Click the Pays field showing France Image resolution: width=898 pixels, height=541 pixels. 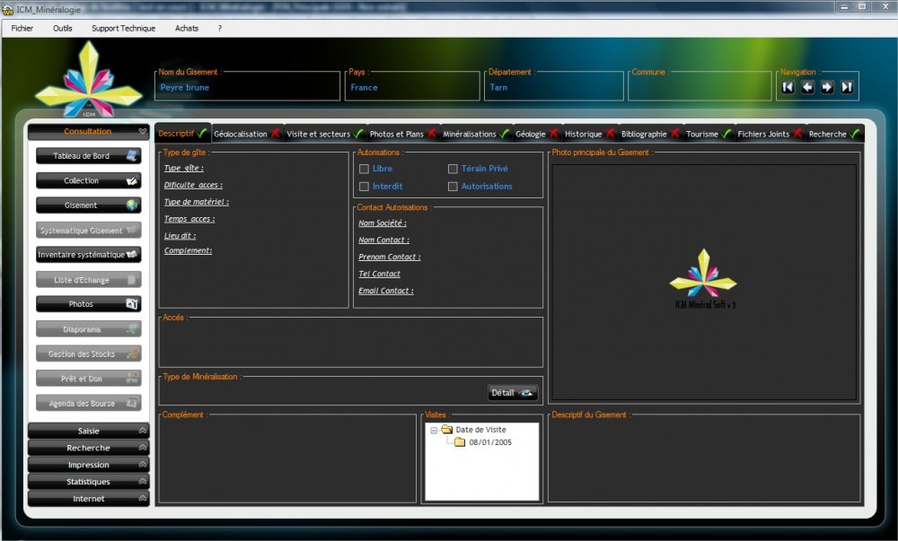pos(412,88)
